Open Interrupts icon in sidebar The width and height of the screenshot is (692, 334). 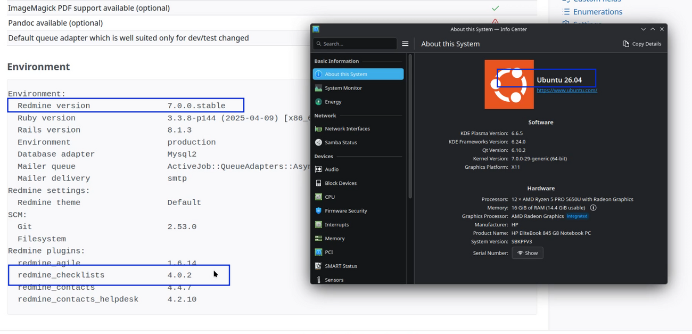coord(318,225)
